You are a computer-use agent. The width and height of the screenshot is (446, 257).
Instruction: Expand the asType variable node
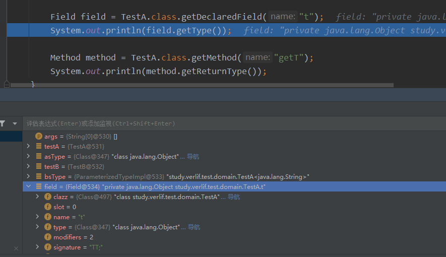pyautogui.click(x=29, y=157)
